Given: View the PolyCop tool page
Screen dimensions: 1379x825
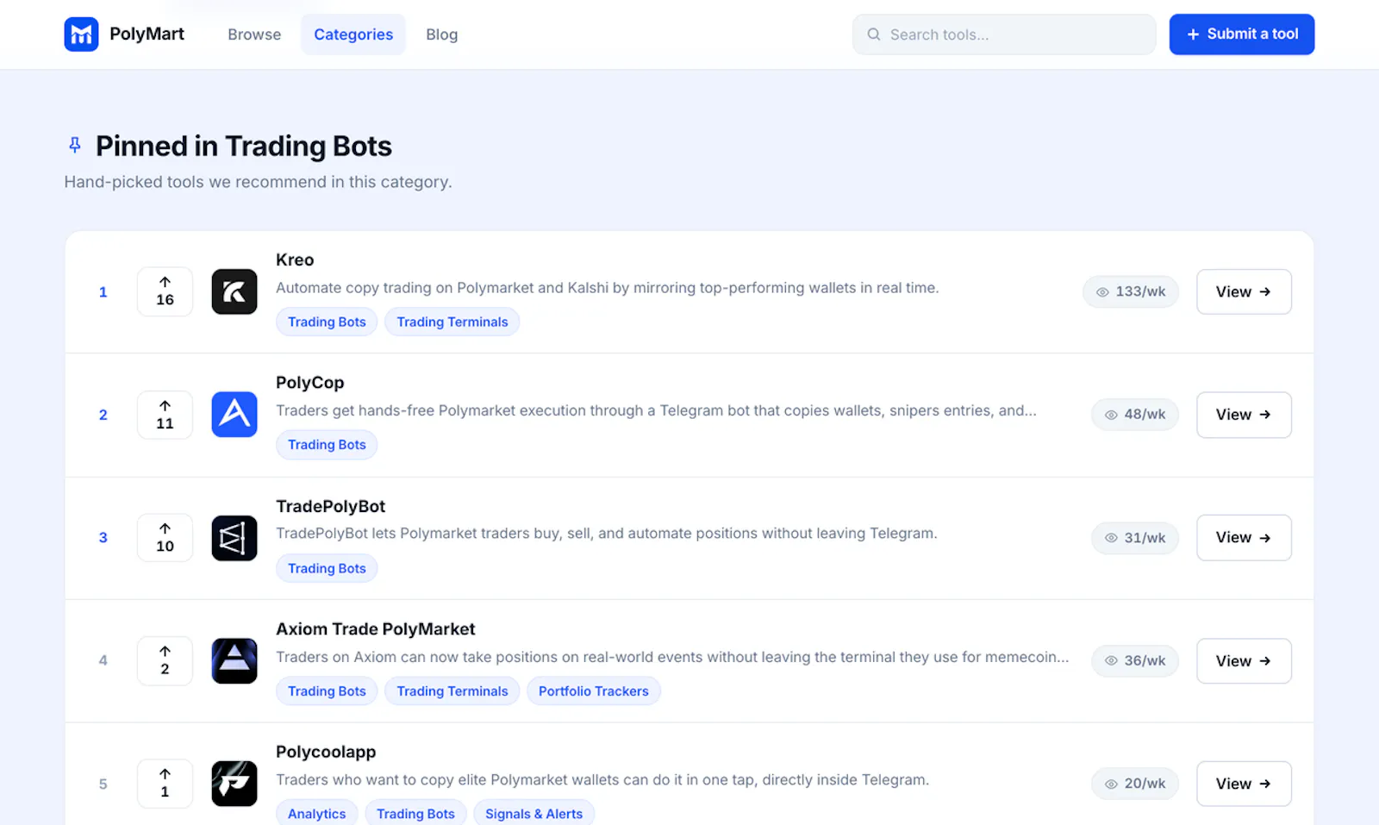Looking at the screenshot, I should (x=1244, y=415).
